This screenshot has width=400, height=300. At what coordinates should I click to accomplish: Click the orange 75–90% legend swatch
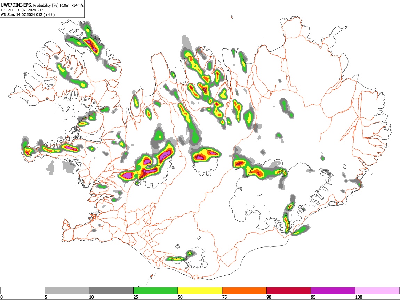point(245,291)
